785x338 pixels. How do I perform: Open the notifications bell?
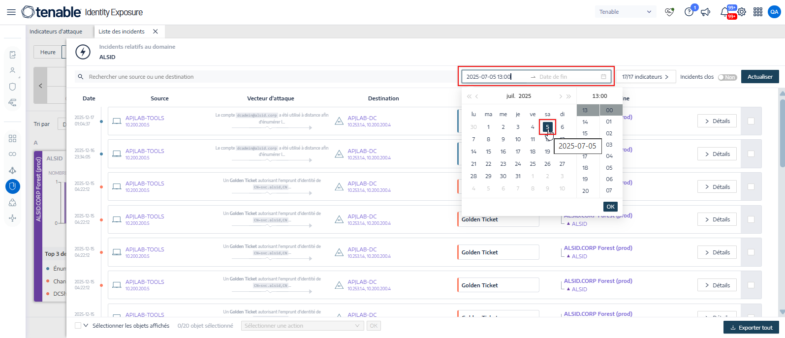tap(724, 12)
